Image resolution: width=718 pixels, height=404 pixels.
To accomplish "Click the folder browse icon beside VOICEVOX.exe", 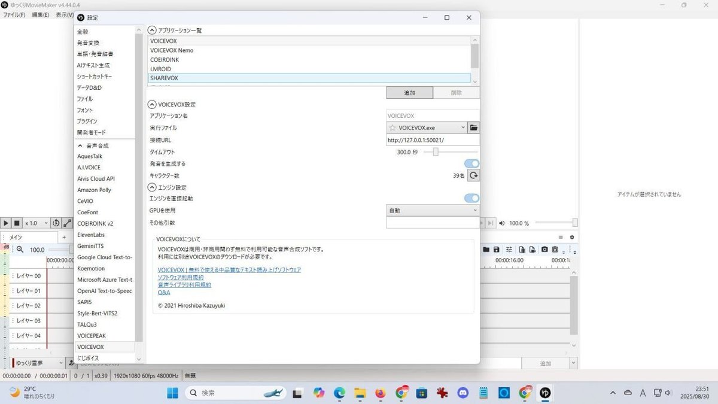I will coord(473,127).
